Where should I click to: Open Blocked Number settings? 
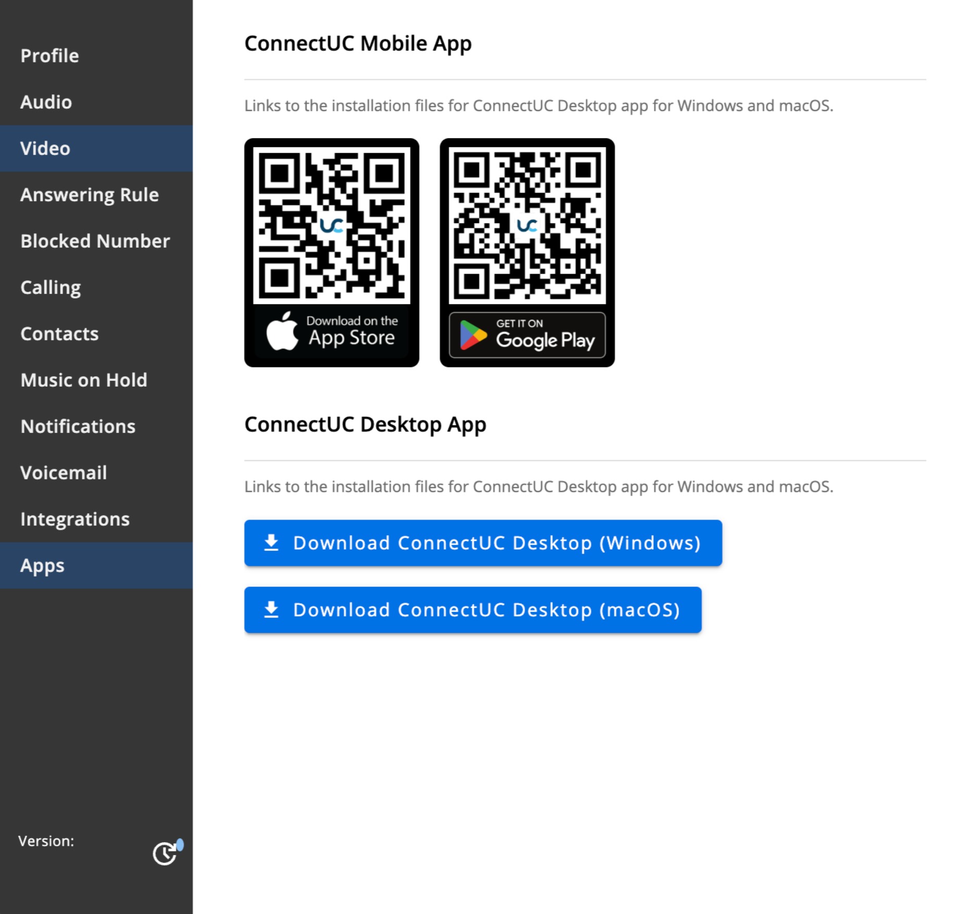tap(96, 241)
